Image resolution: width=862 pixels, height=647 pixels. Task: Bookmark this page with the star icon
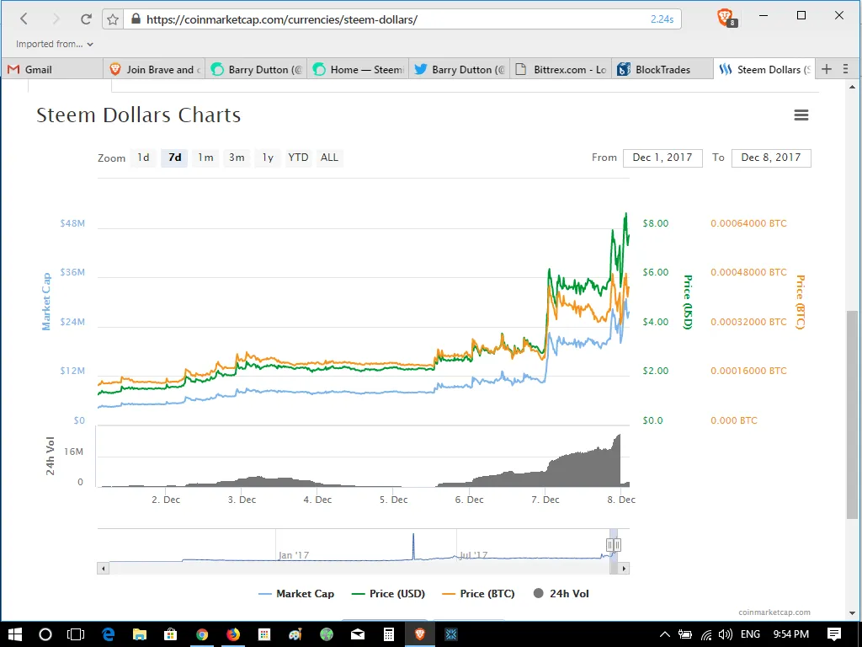coord(113,20)
